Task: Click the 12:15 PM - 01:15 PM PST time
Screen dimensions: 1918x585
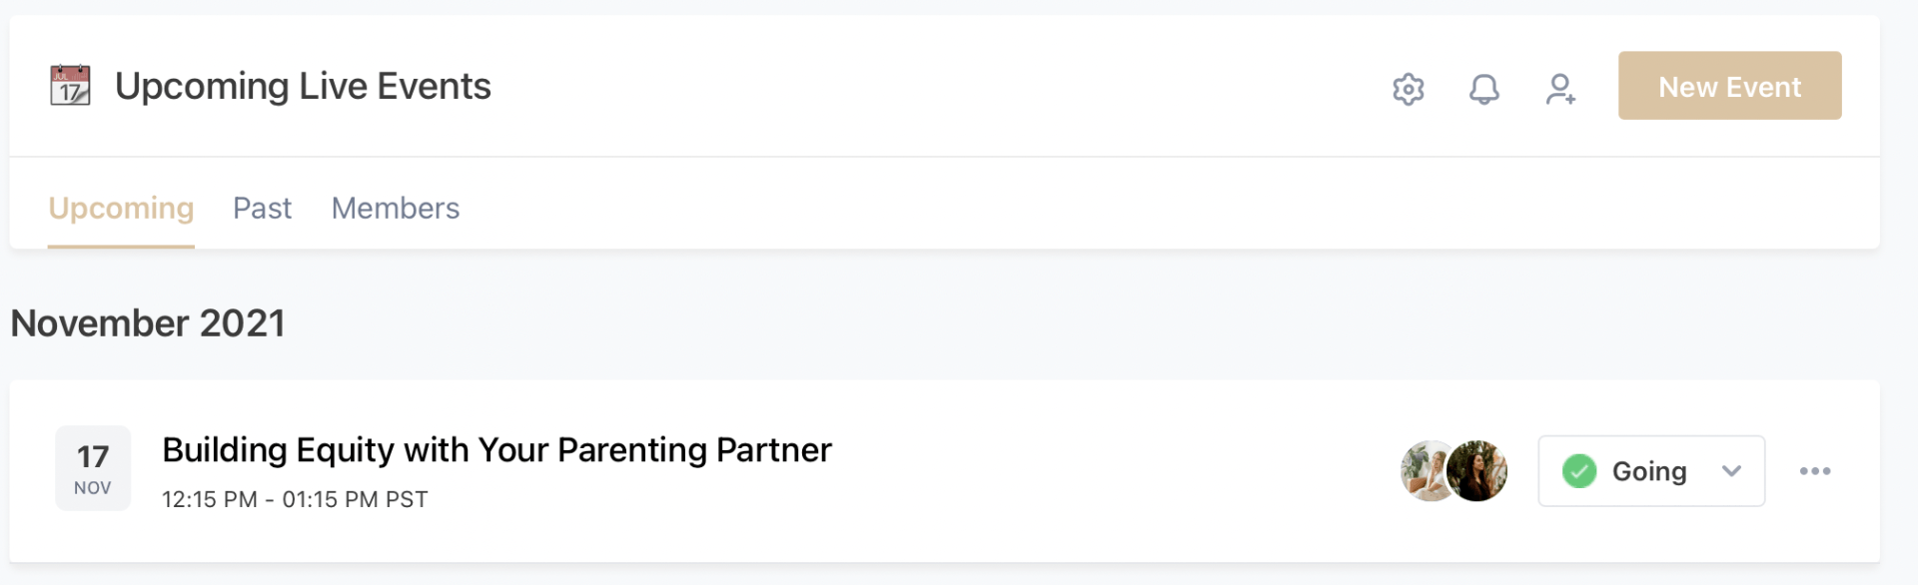Action: click(x=295, y=499)
